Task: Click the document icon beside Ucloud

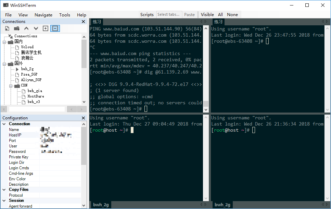Action: pyautogui.click(x=17, y=47)
